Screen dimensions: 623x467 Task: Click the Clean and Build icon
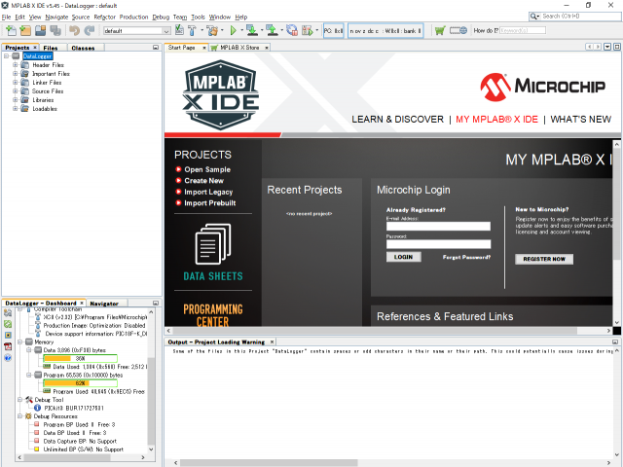pyautogui.click(x=212, y=30)
